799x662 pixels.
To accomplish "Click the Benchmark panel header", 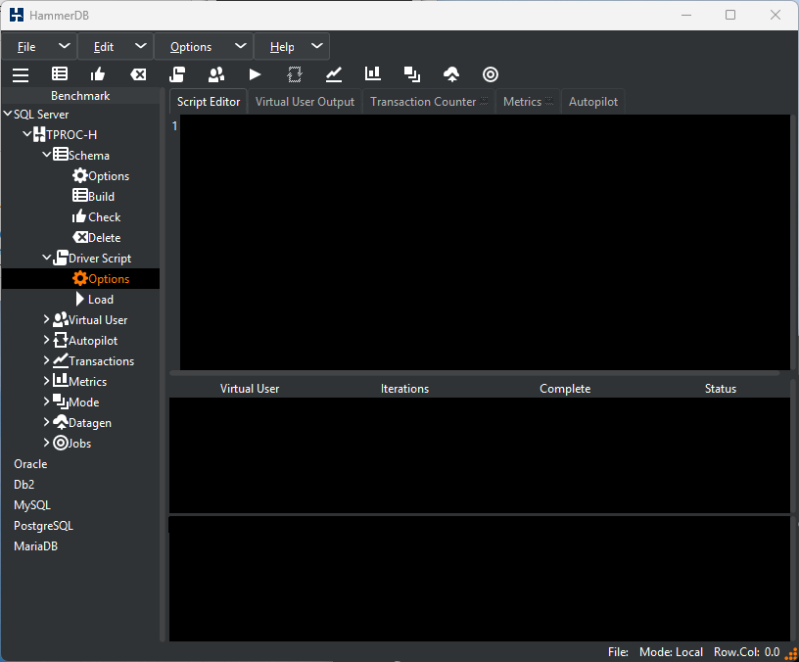I will (80, 96).
